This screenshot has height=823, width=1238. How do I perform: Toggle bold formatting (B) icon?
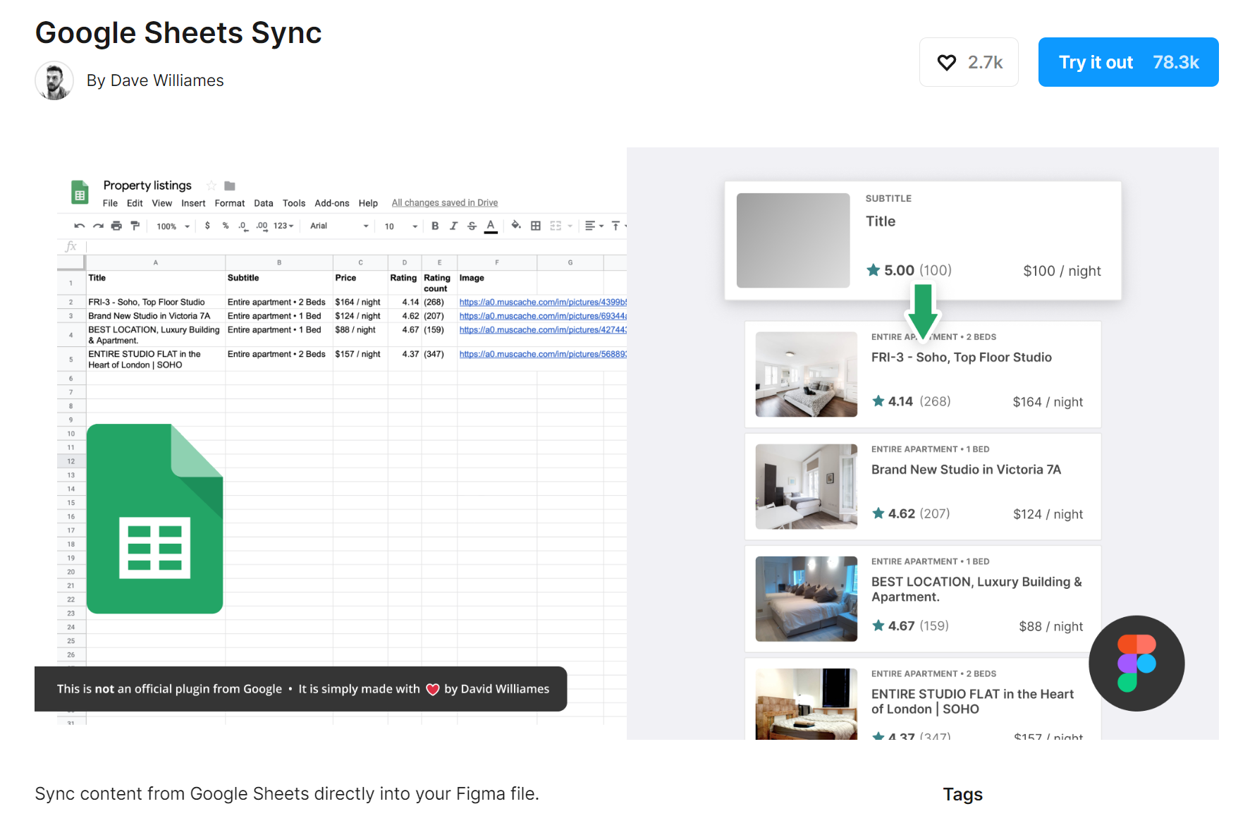tap(435, 226)
